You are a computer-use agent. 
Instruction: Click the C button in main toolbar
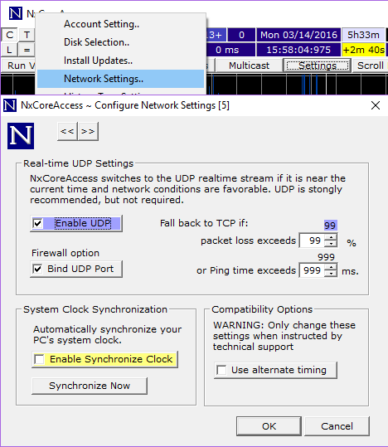coord(10,35)
